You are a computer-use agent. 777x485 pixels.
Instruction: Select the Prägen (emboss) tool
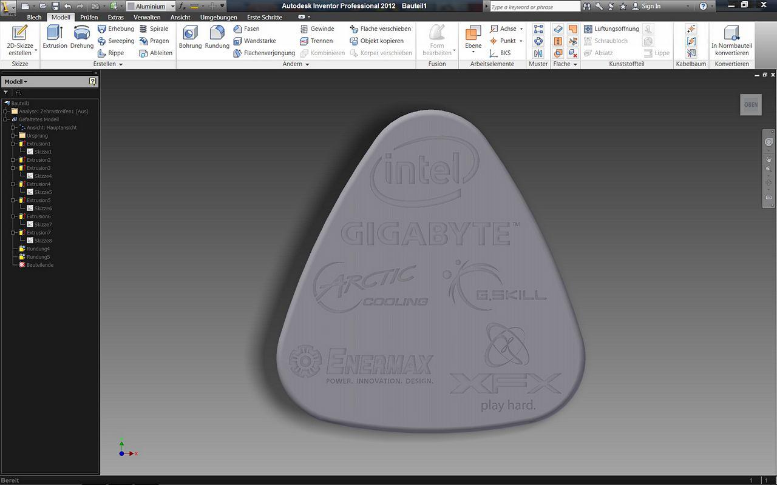(x=154, y=41)
